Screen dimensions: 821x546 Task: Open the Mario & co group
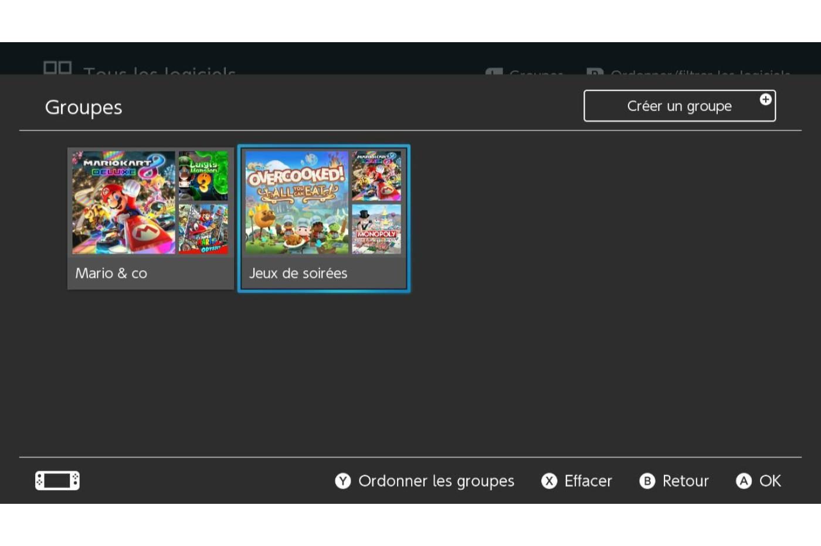(x=151, y=219)
